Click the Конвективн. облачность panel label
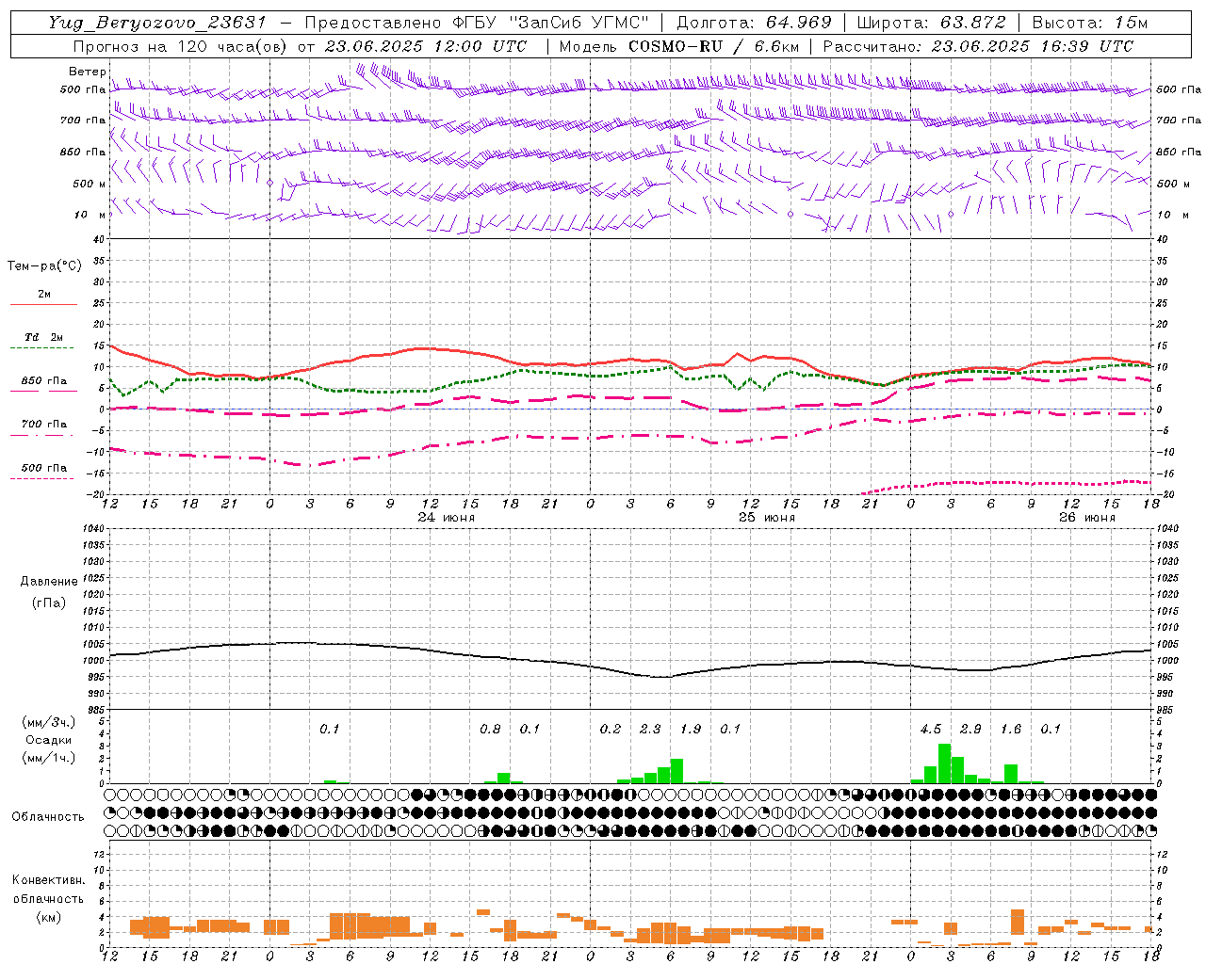Image resolution: width=1206 pixels, height=964 pixels. pyautogui.click(x=48, y=890)
